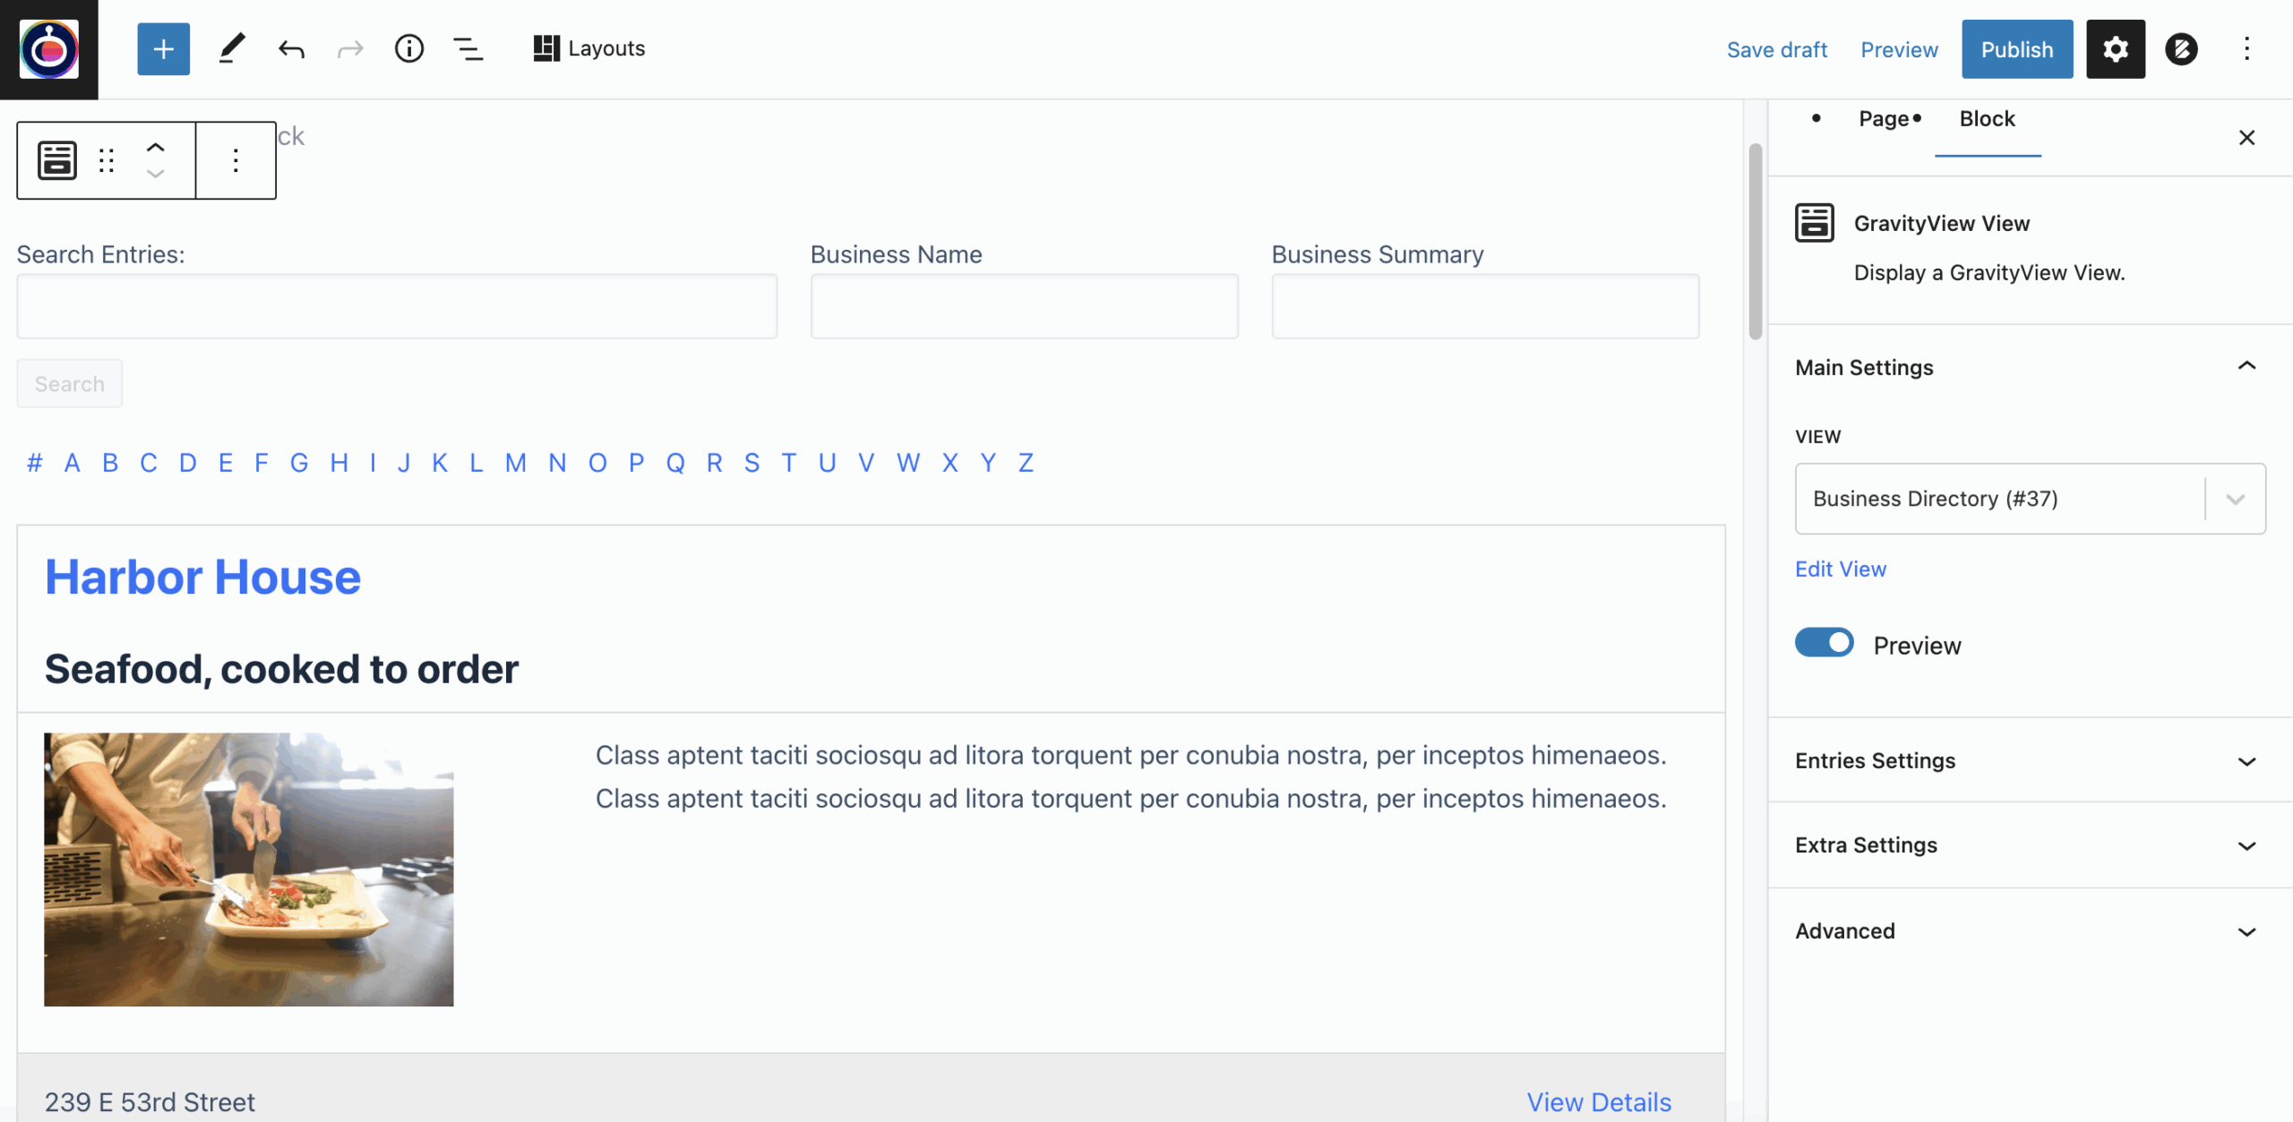The width and height of the screenshot is (2293, 1122).
Task: Click the Undo arrow icon
Action: (x=291, y=49)
